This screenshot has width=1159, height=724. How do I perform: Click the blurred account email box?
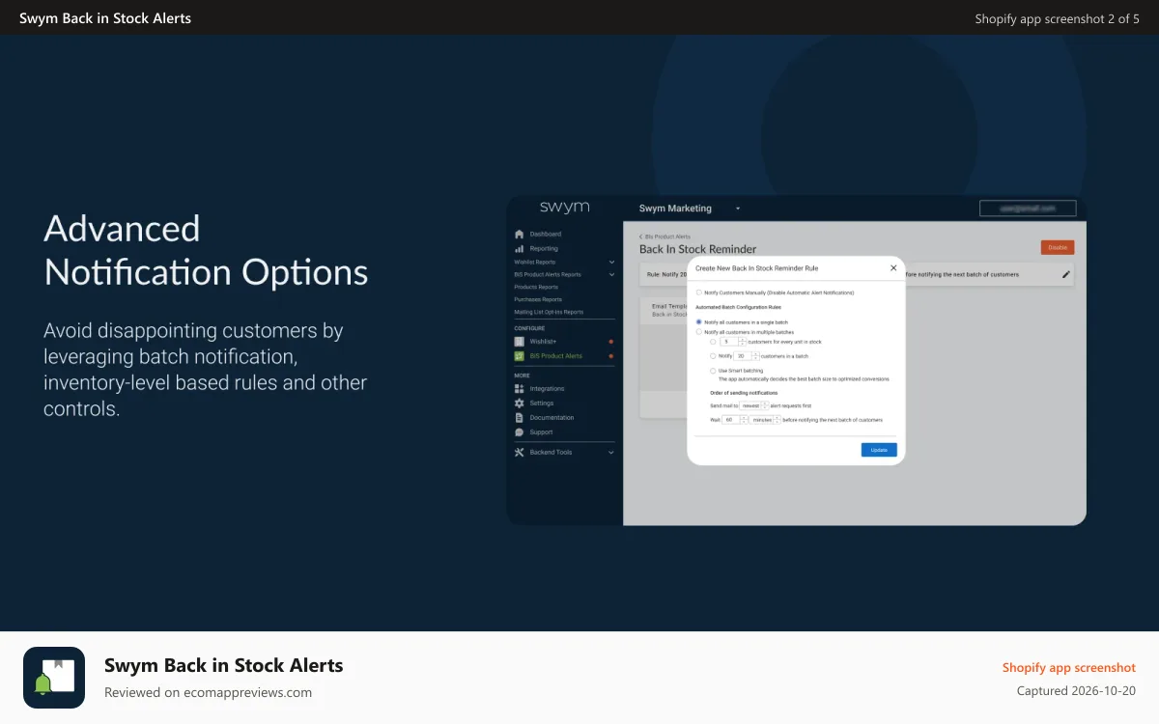pos(1028,208)
